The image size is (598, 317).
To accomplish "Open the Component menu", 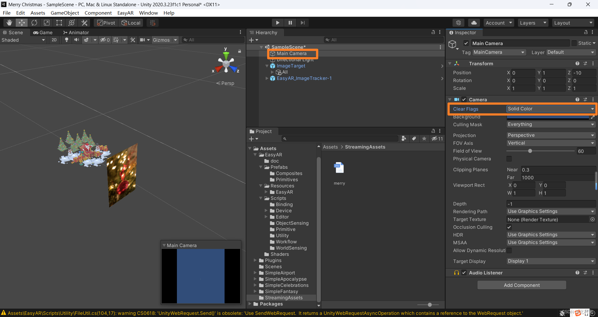I will pos(98,13).
